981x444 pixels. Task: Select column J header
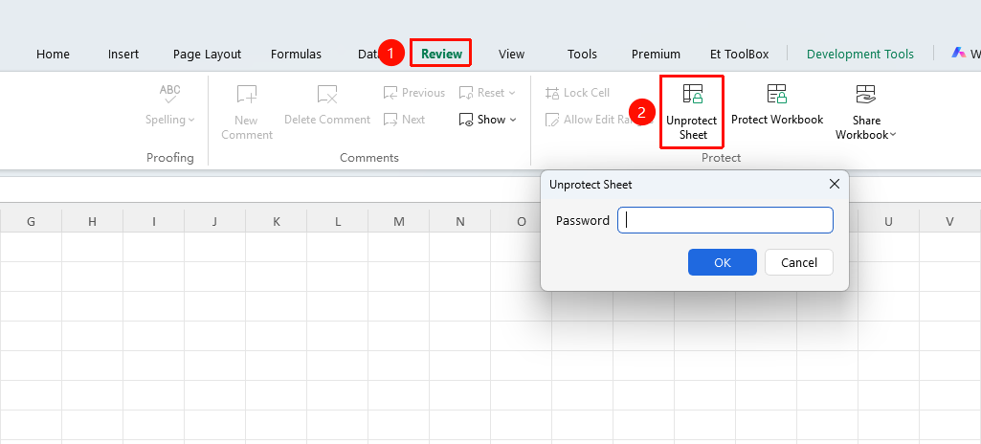[214, 221]
